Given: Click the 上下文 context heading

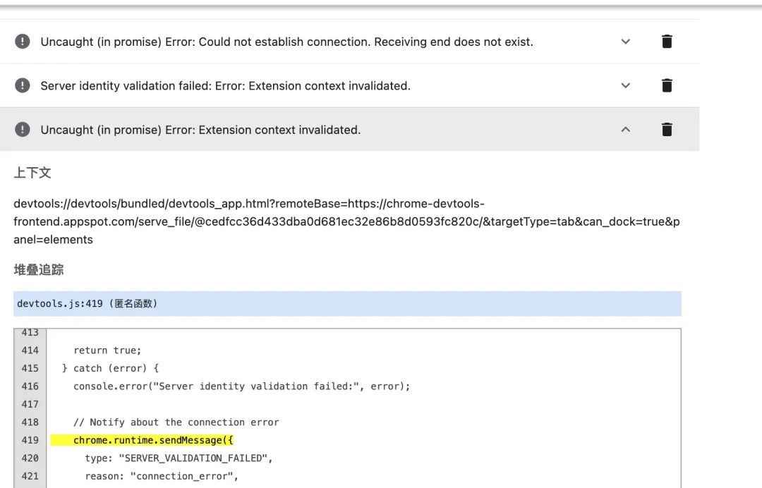Looking at the screenshot, I should click(x=32, y=173).
